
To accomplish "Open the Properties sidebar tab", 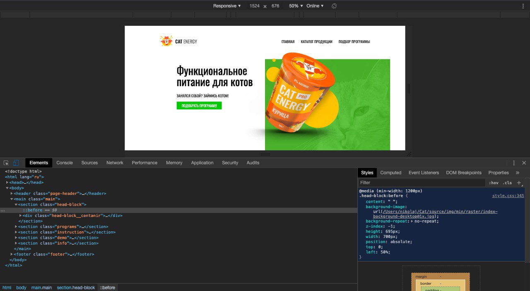I will pos(499,173).
